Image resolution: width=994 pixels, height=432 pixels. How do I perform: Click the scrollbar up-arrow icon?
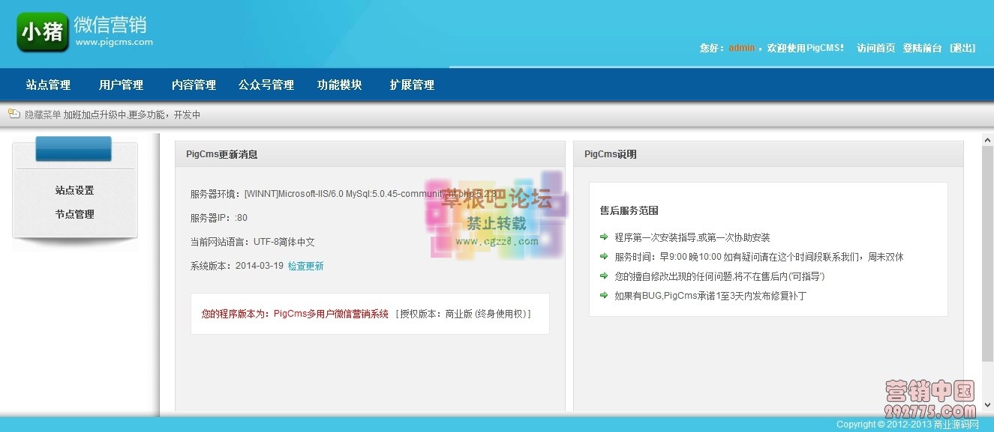click(987, 139)
